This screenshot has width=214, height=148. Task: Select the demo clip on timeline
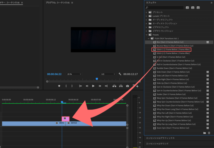[x=34, y=123]
